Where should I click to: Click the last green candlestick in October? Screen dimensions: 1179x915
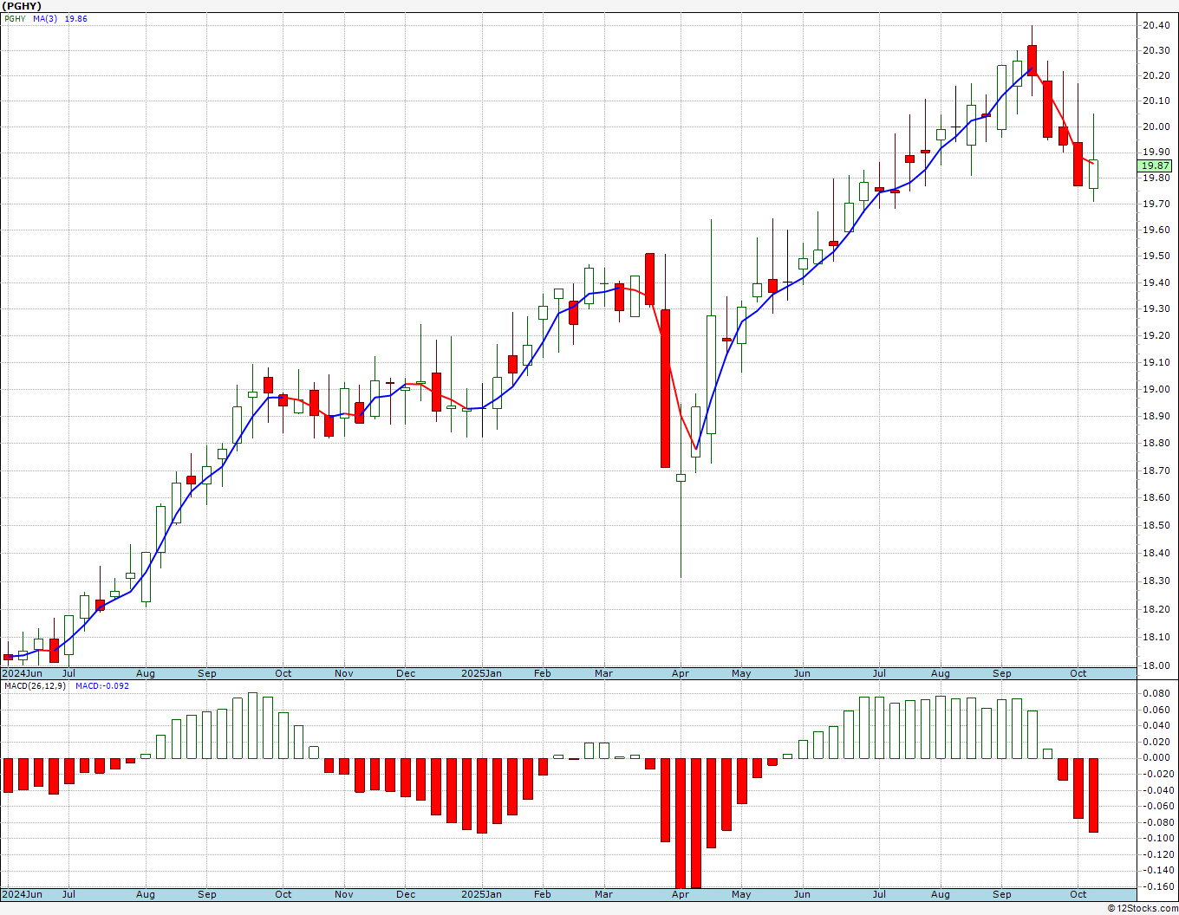click(1093, 174)
